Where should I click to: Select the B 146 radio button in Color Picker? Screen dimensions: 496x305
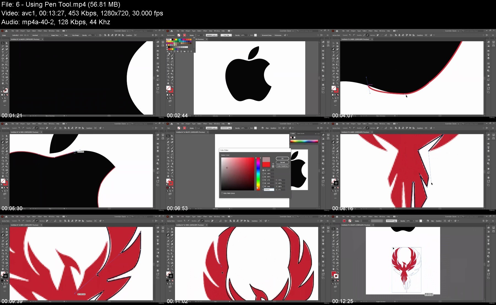(x=263, y=187)
